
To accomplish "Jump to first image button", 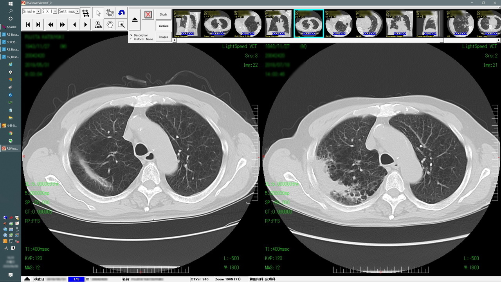I will [x=28, y=25].
